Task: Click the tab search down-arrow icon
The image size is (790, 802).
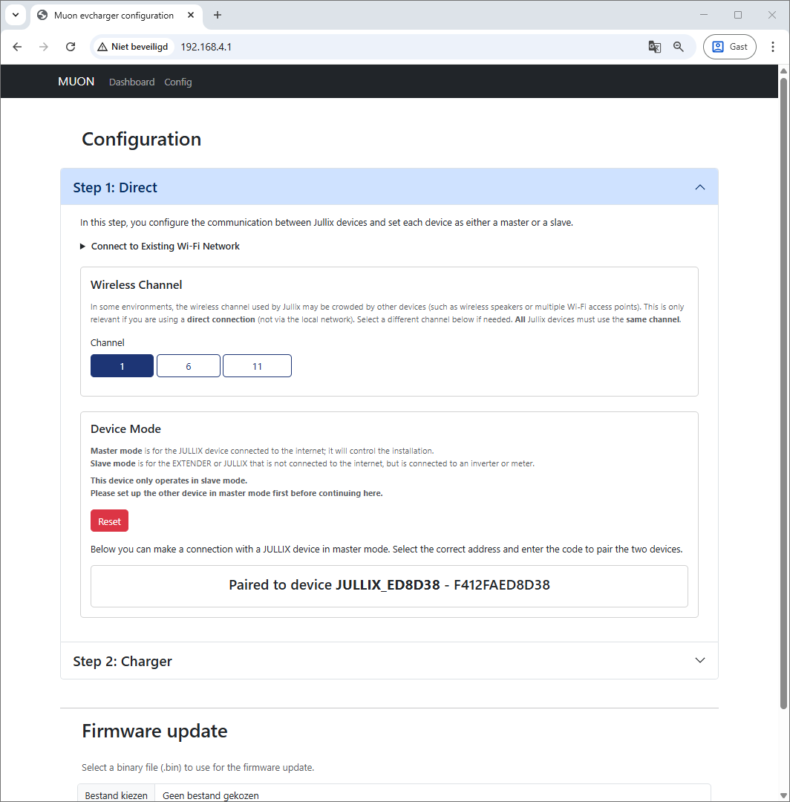Action: [15, 15]
